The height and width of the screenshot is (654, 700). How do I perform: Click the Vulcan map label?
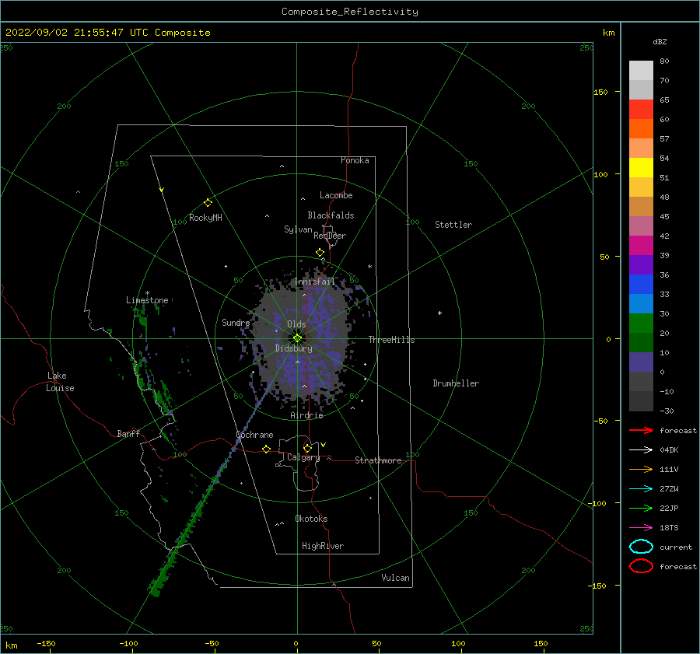[x=395, y=578]
